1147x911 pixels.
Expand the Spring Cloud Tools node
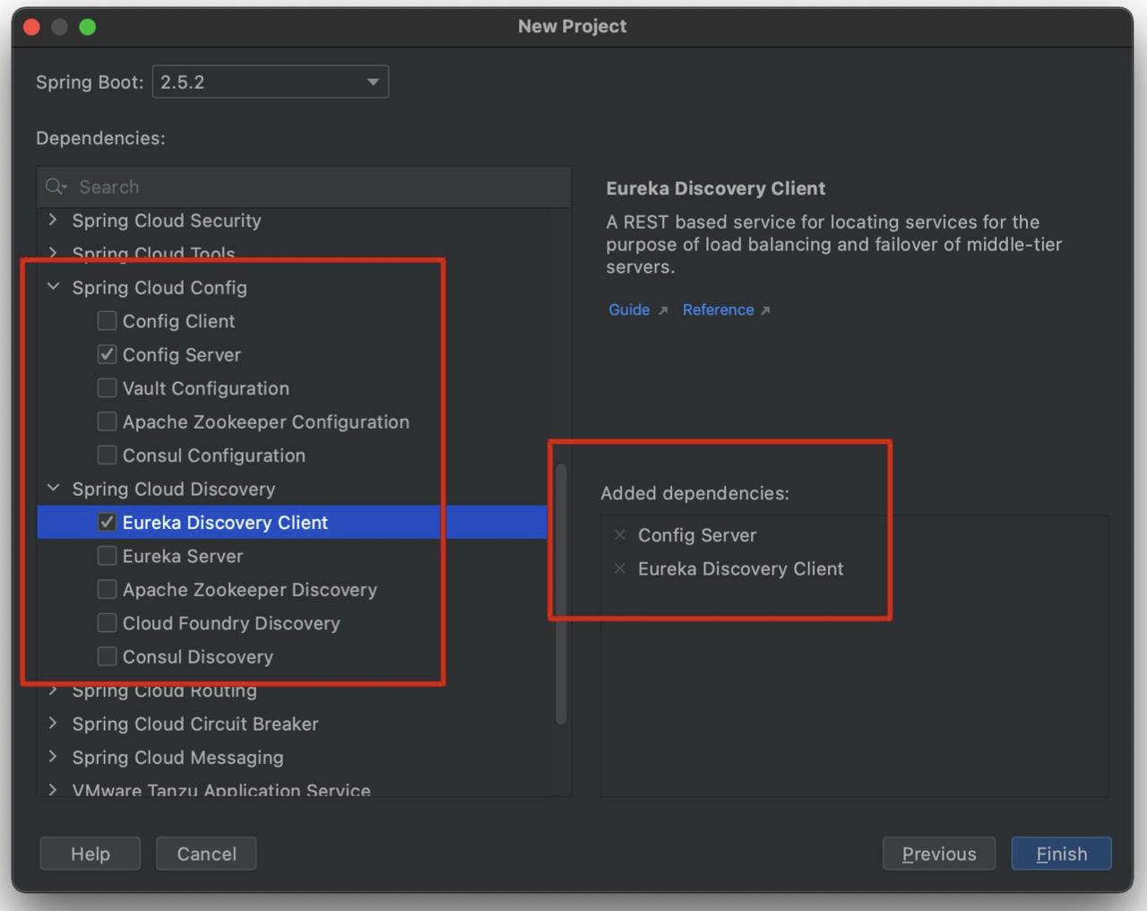(x=53, y=253)
